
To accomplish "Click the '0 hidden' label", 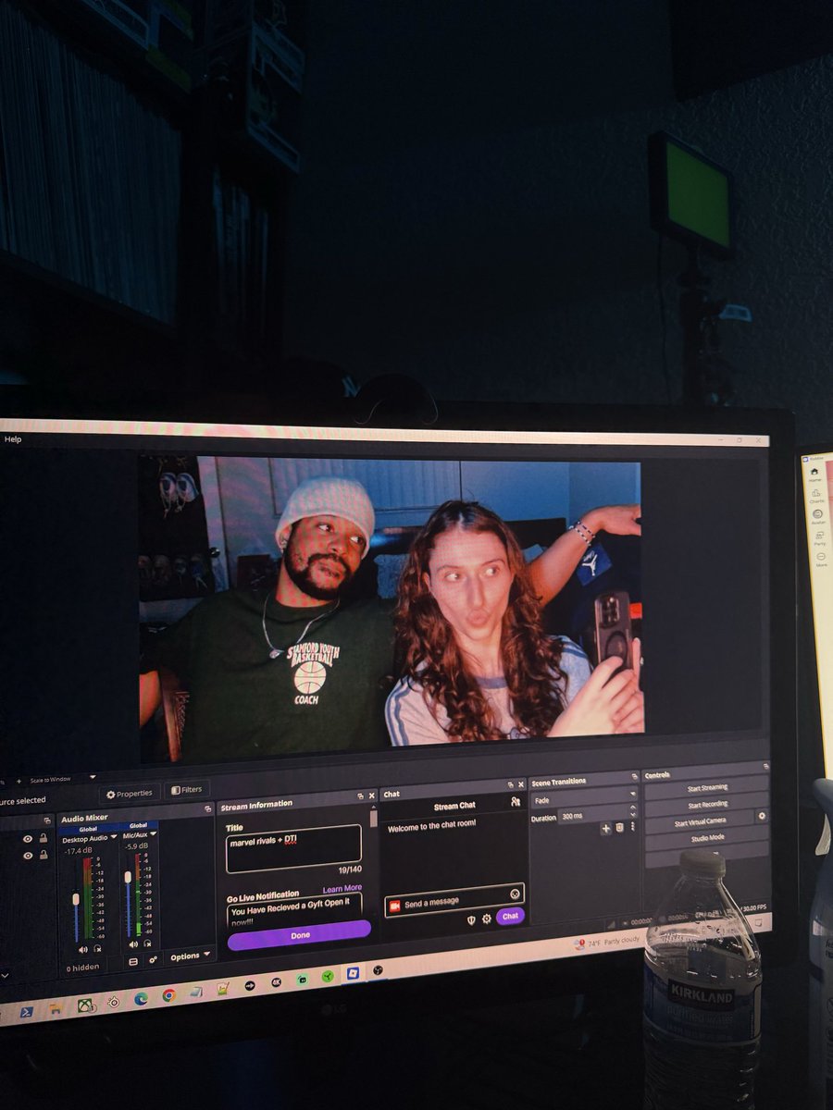I will (81, 968).
